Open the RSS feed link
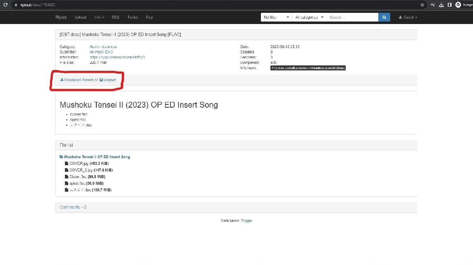This screenshot has height=265, width=473. (x=115, y=17)
